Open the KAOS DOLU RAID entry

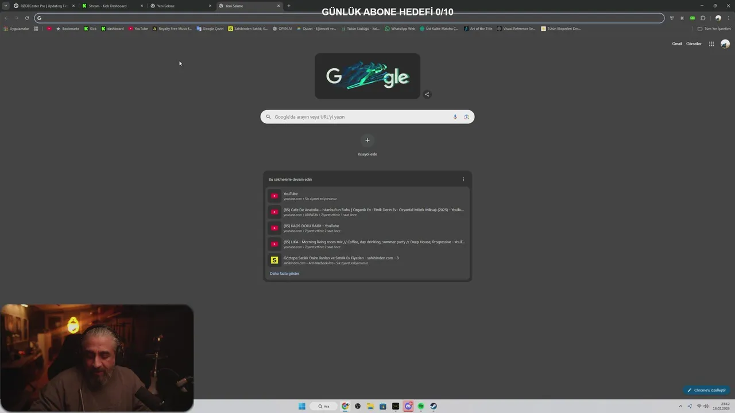click(x=367, y=228)
